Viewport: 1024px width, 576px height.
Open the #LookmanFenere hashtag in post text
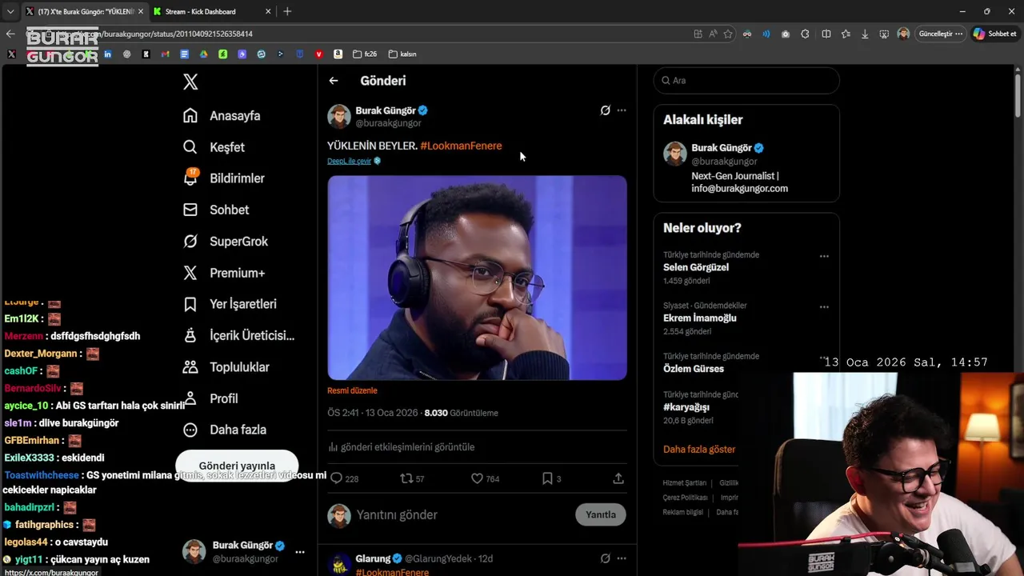461,146
